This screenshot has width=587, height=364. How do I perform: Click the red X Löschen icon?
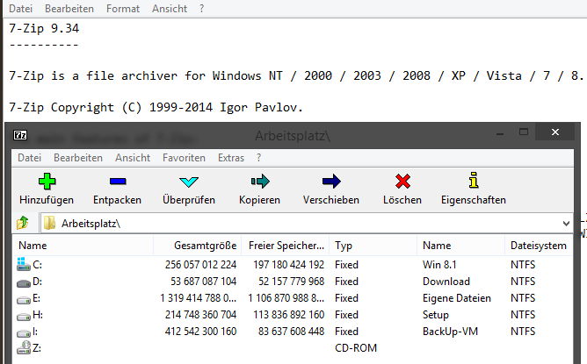pyautogui.click(x=402, y=182)
